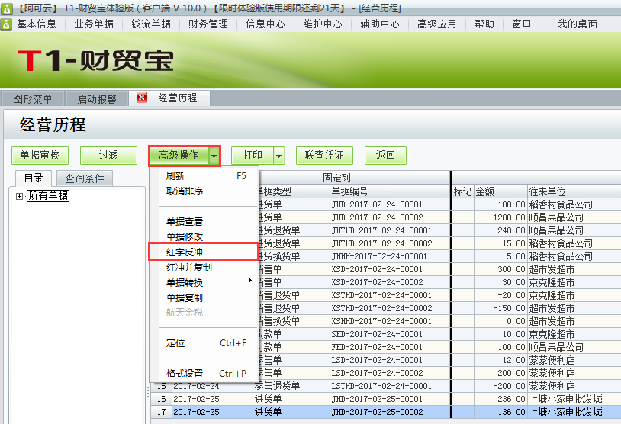Click amount 236.00 in row 16

pyautogui.click(x=500, y=399)
